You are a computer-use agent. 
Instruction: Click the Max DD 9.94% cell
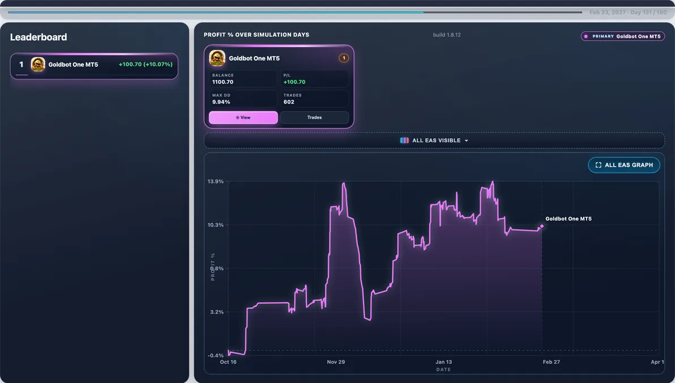243,99
